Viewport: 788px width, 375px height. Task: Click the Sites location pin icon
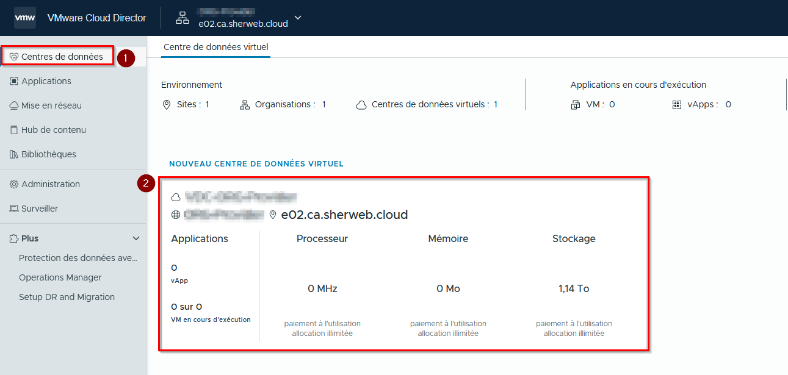tap(167, 105)
